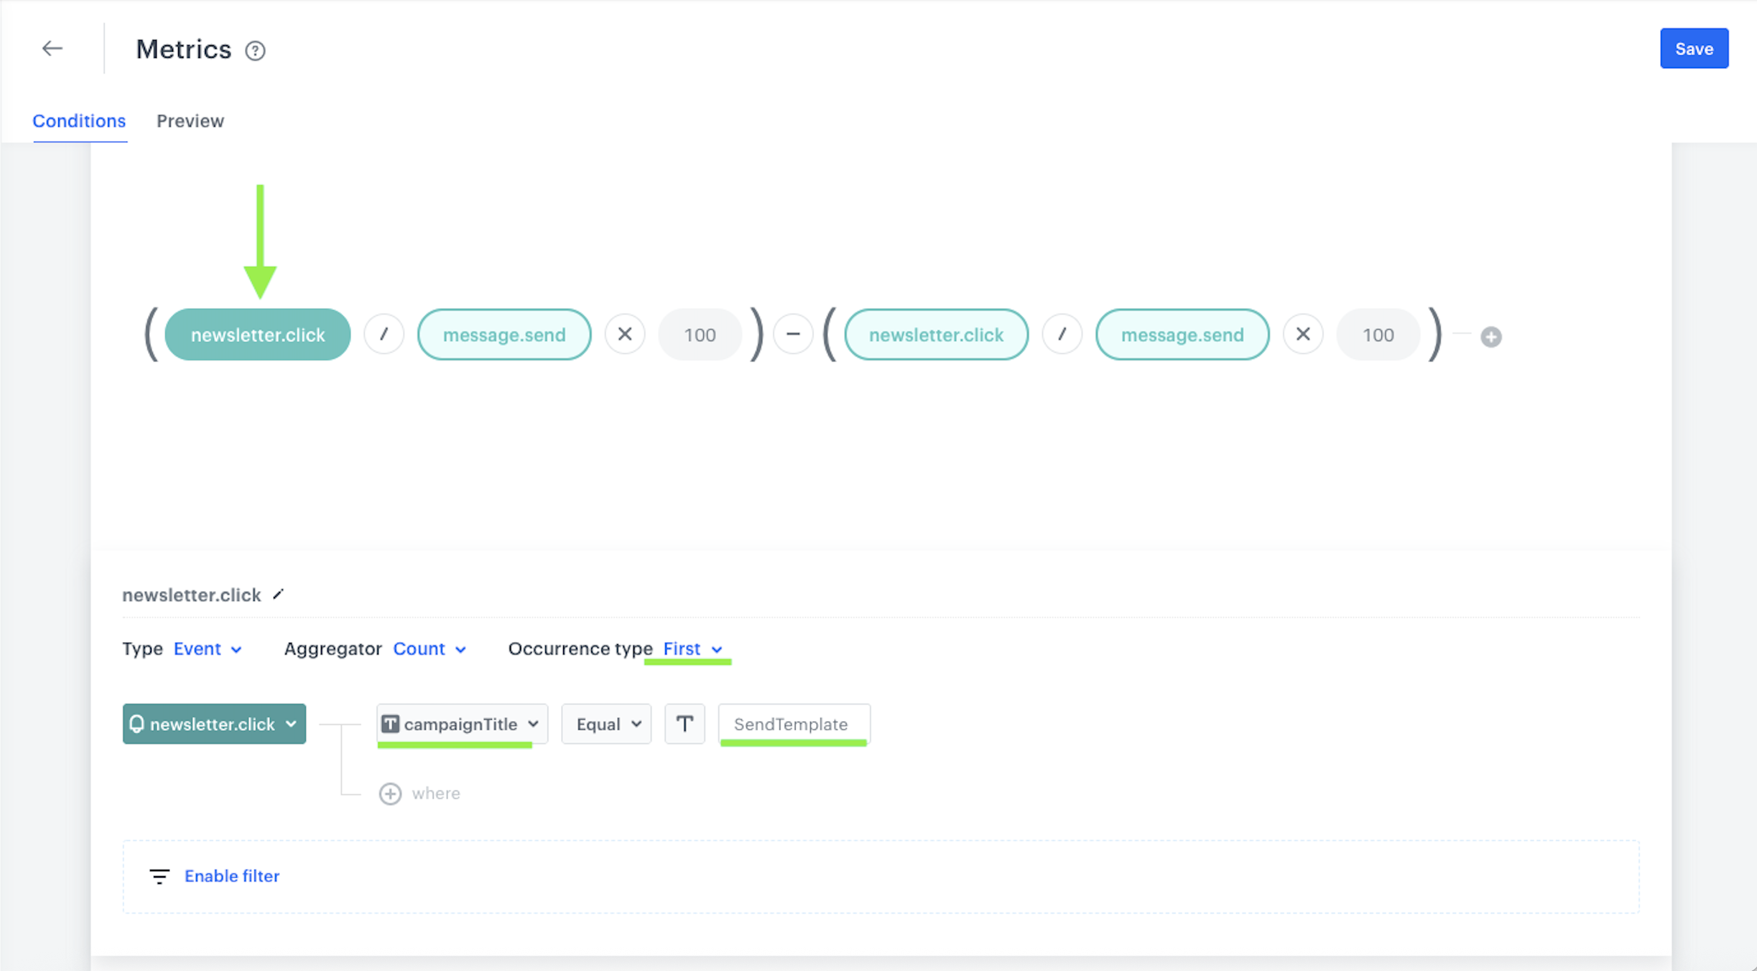Click the filter icon next to Enable filter
The width and height of the screenshot is (1757, 971).
159,876
